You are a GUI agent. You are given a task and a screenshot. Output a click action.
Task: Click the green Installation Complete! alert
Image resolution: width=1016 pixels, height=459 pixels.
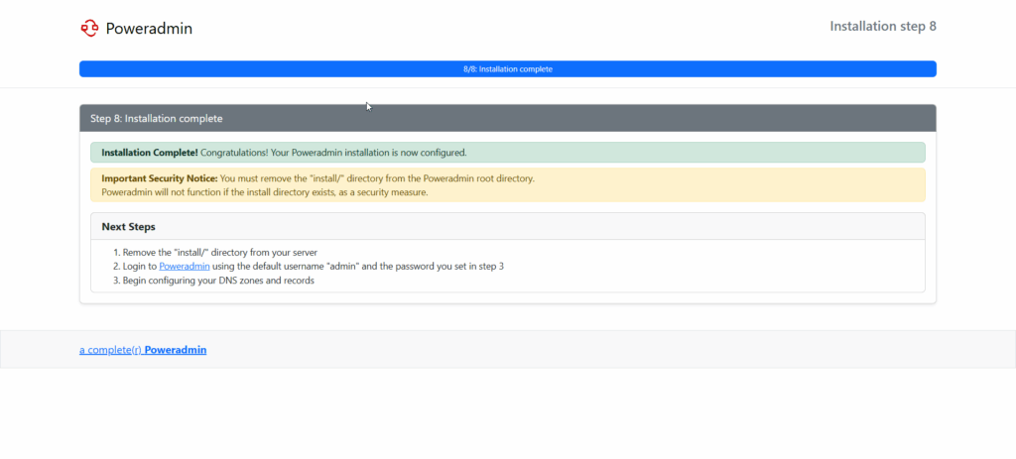point(507,153)
